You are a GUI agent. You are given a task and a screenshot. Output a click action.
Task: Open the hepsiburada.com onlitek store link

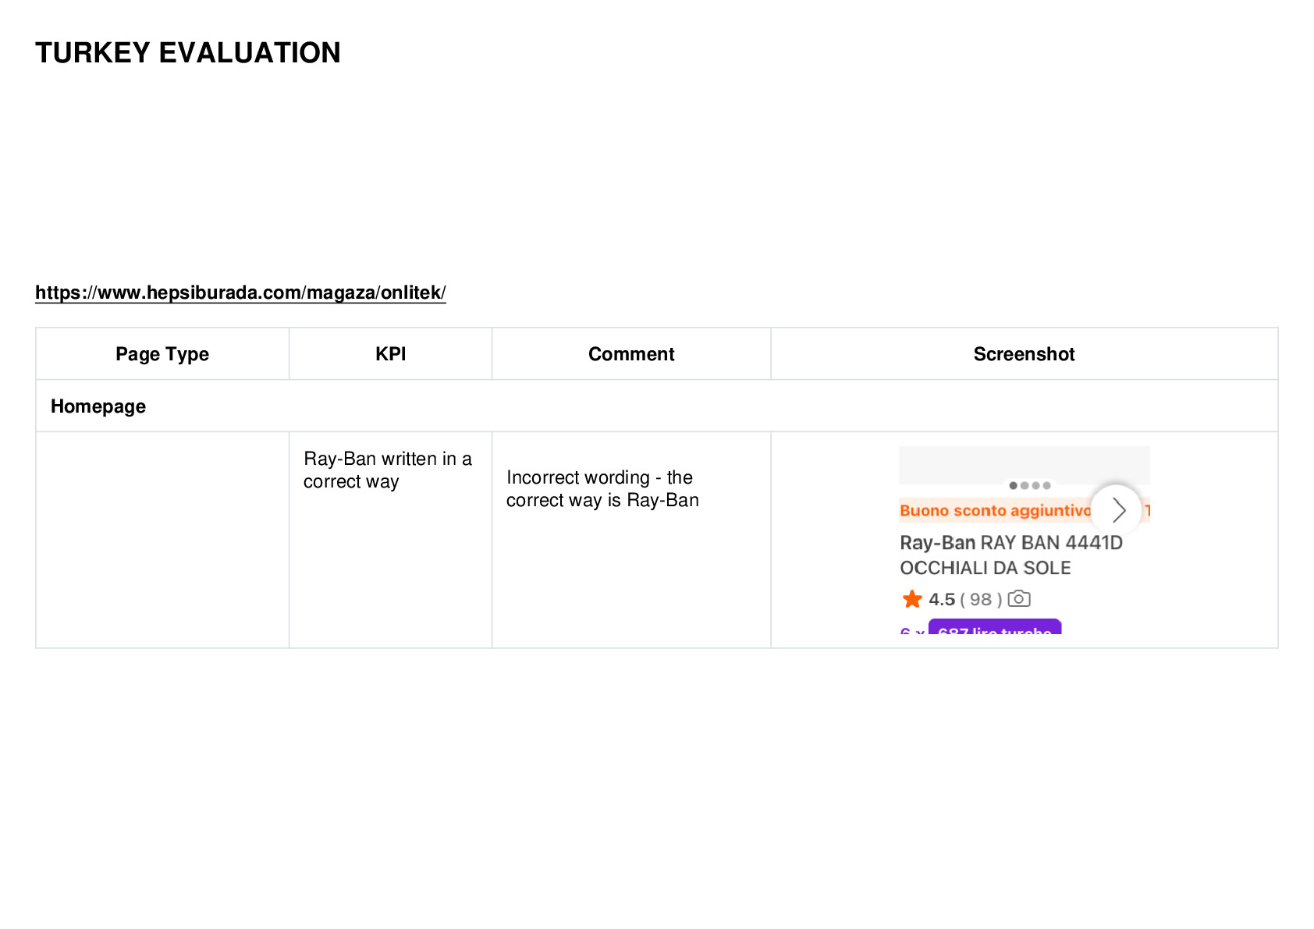click(240, 293)
